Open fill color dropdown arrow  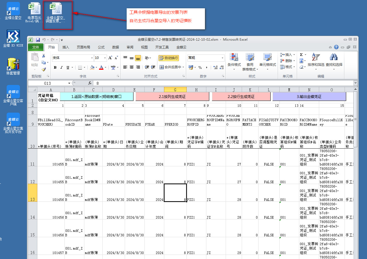coord(96,67)
